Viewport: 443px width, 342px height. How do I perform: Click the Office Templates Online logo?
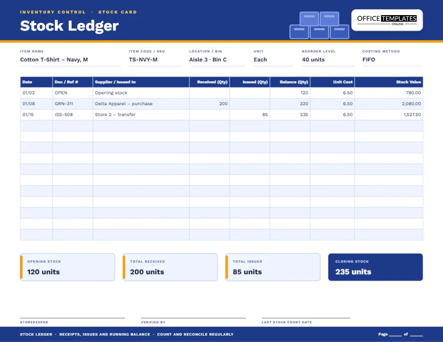(x=387, y=20)
